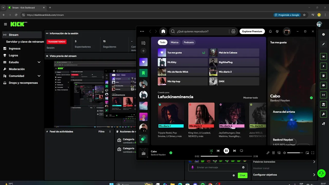
Task: Open emoji picker in Kick chat
Action: point(243,168)
